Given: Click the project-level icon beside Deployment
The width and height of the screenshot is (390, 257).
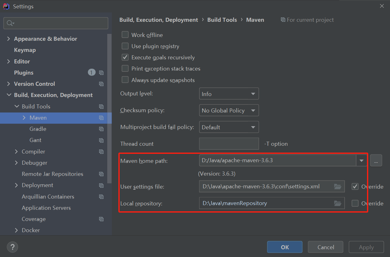Looking at the screenshot, I should pyautogui.click(x=101, y=185).
